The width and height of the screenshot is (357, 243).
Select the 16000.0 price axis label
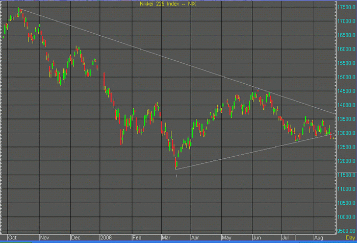[x=346, y=49]
